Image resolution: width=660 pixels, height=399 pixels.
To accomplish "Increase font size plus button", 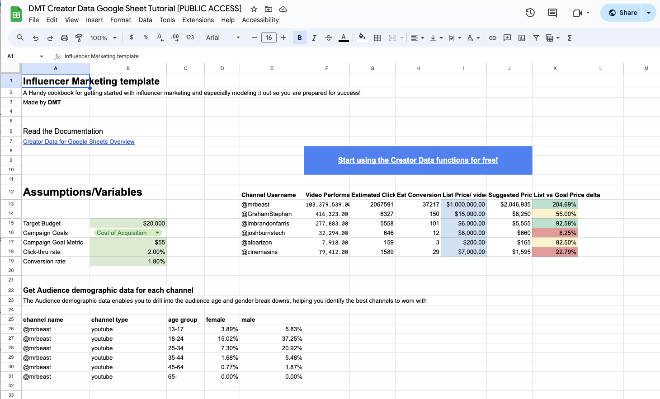I will pos(283,38).
